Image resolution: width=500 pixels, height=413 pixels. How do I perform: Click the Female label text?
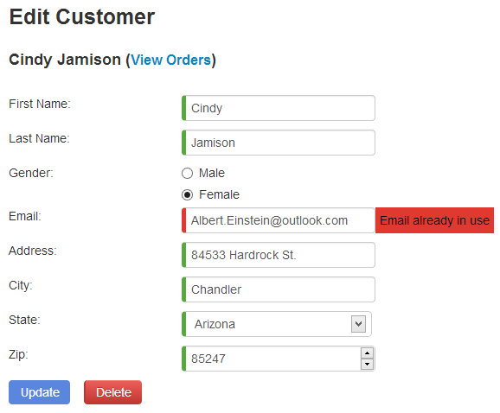[219, 194]
